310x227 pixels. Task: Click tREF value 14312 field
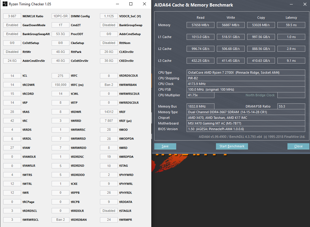(109, 112)
